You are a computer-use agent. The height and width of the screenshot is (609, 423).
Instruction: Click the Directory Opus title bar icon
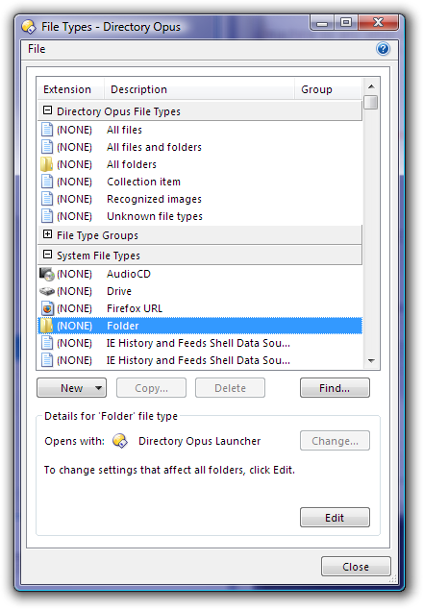(x=29, y=27)
